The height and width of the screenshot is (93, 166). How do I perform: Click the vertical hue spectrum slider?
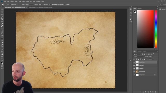click(156, 29)
